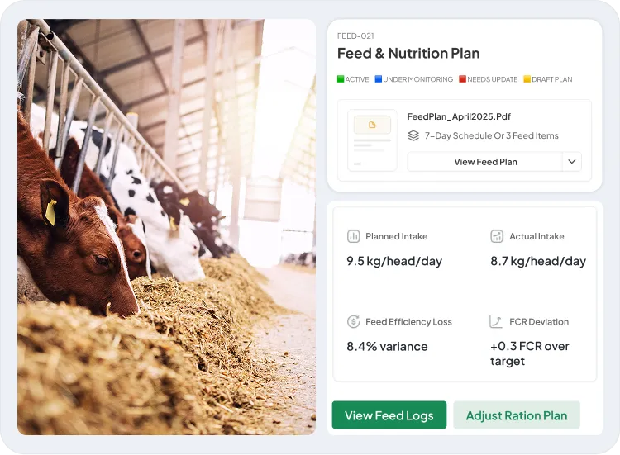Image resolution: width=620 pixels, height=455 pixels.
Task: Select the green Active status square
Action: click(341, 79)
